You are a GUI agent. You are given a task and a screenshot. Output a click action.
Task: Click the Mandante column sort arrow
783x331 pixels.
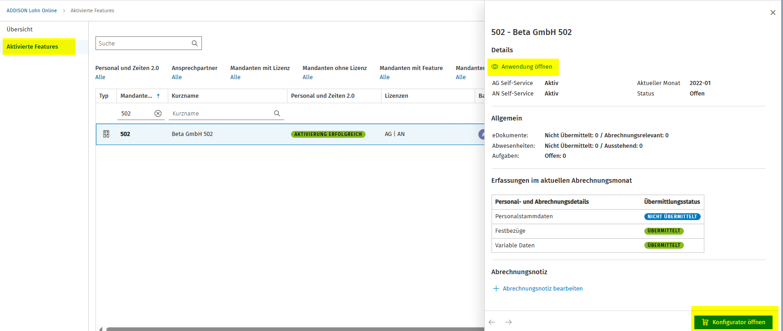point(158,96)
